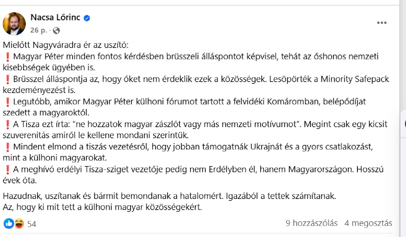Image resolution: width=406 pixels, height=237 pixels.
Task: Click the blue thumbs-up Like reaction icon
Action: pos(9,223)
